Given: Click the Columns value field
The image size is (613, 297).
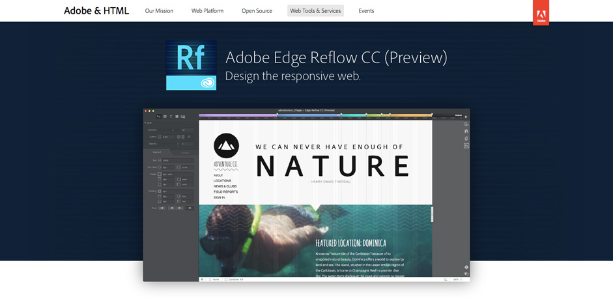Looking at the screenshot, I should tap(187, 130).
